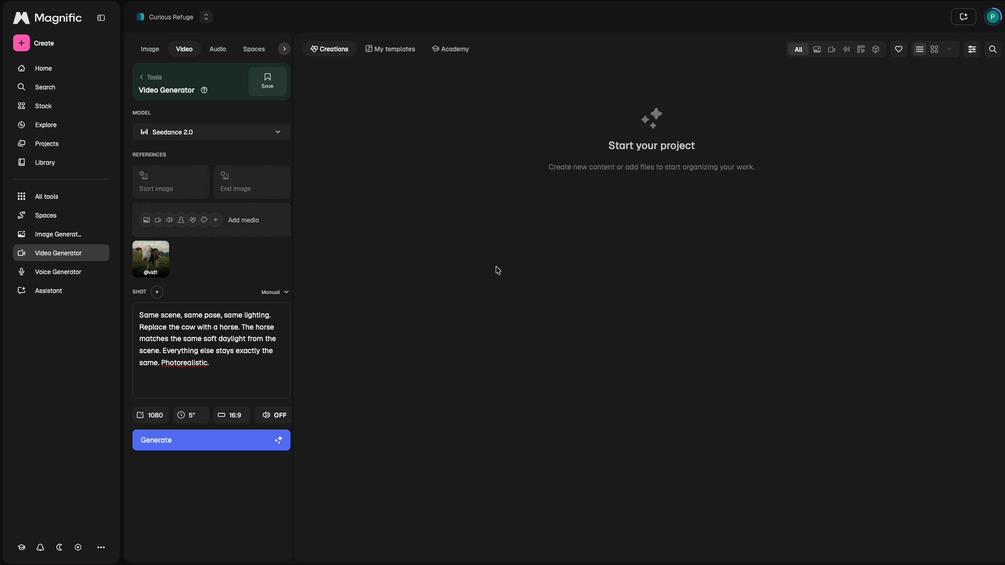The height and width of the screenshot is (565, 1005).
Task: Add audio media reference icon
Action: pos(170,220)
